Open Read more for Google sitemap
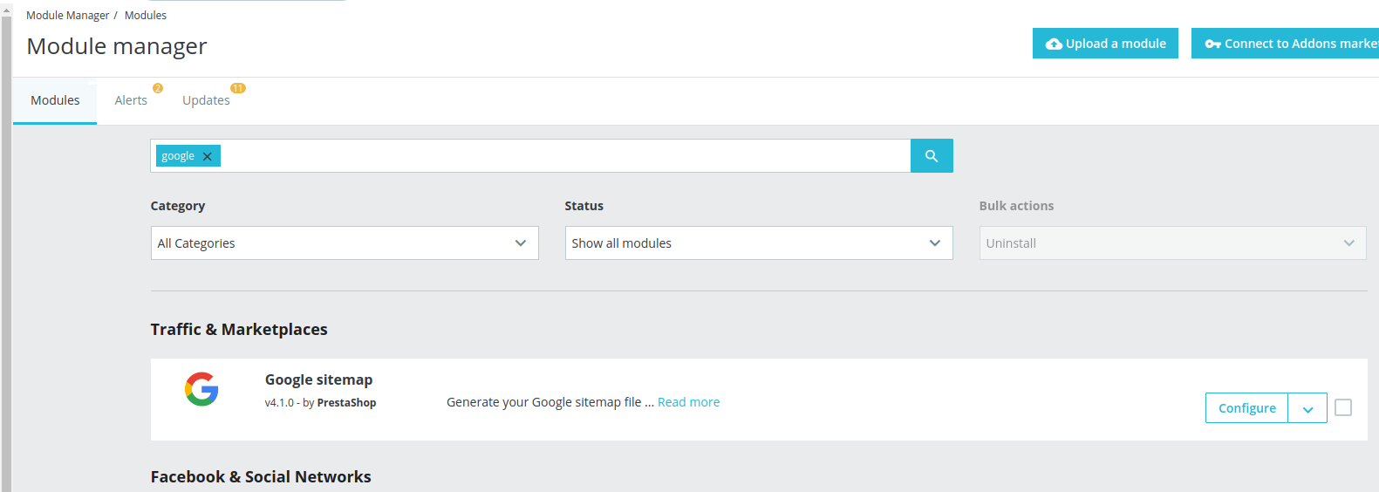The image size is (1379, 492). pyautogui.click(x=688, y=402)
